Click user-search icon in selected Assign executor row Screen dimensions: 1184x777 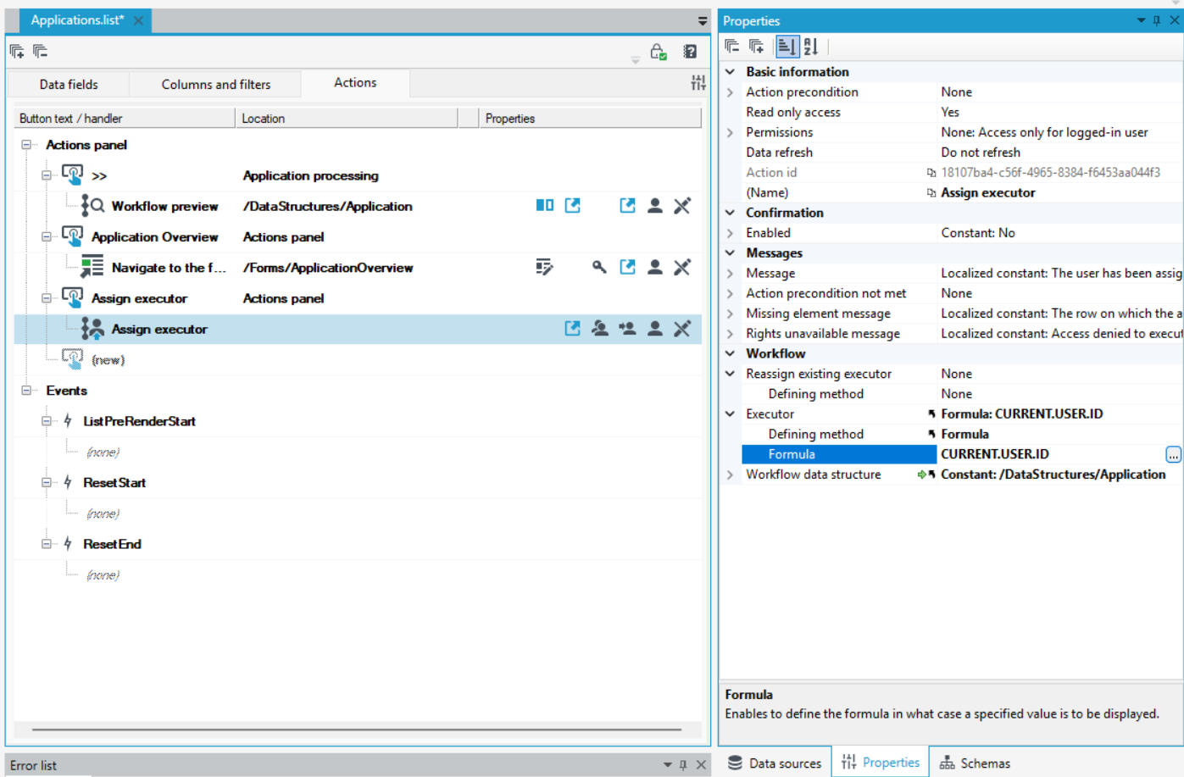[x=600, y=329]
